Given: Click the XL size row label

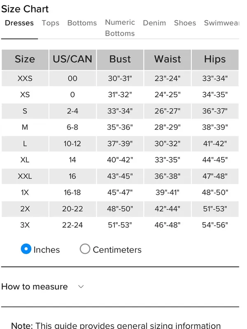Looking at the screenshot, I should [x=25, y=160].
